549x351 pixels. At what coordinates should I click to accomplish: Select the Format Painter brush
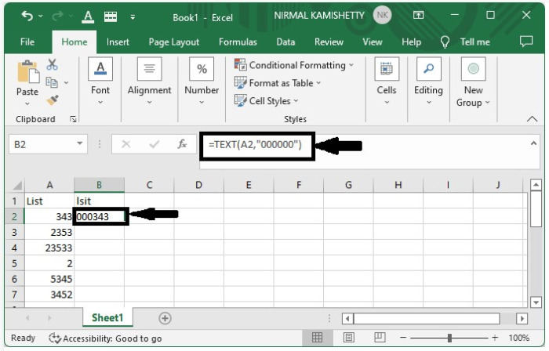[x=53, y=100]
